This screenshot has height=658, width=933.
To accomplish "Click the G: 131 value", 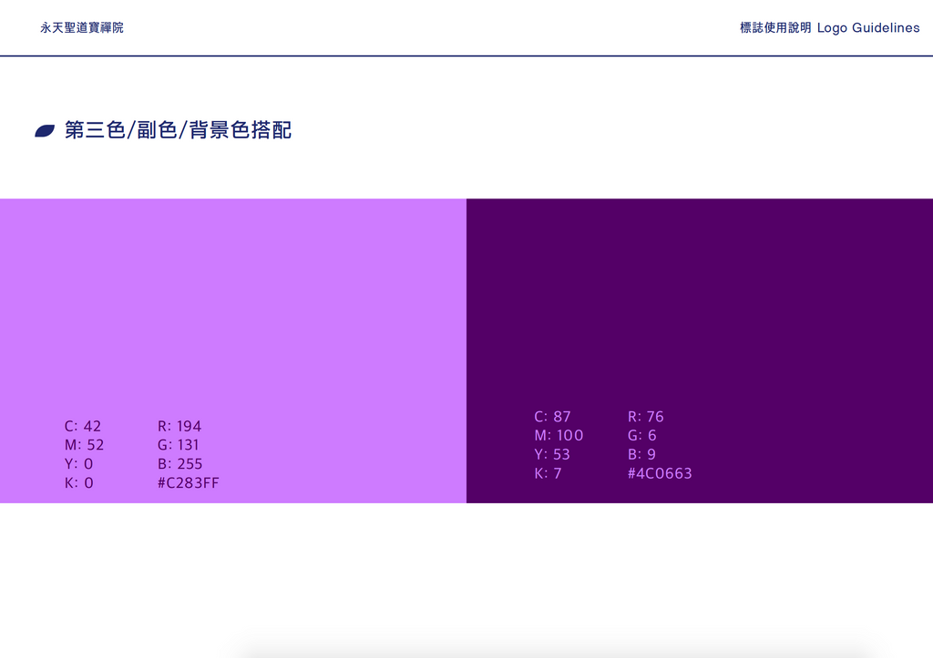I will click(x=179, y=445).
